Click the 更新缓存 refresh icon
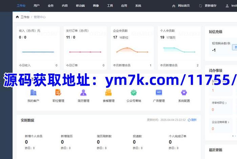Viewport: 237px width, 159px height. [200, 6]
